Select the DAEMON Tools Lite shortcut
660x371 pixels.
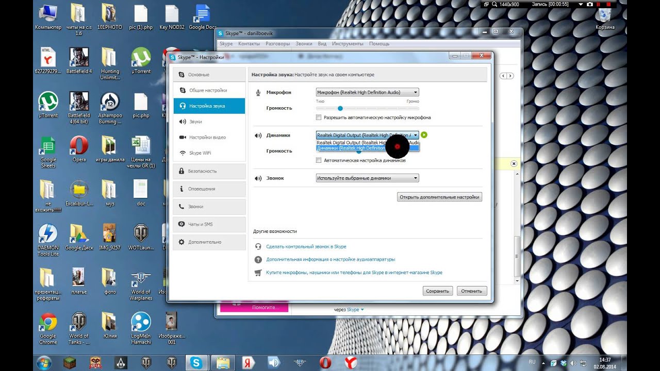pyautogui.click(x=48, y=240)
